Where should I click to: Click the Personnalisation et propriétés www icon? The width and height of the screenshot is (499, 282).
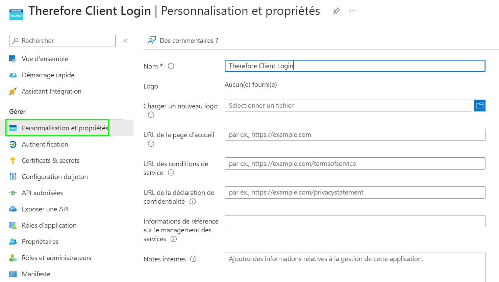(13, 128)
